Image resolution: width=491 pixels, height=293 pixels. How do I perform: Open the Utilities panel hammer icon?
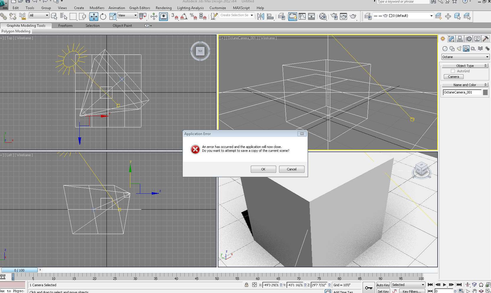click(x=485, y=39)
